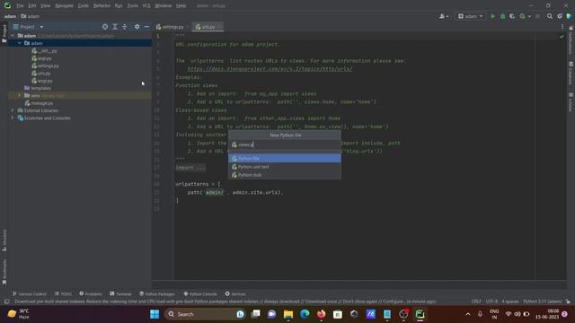The width and height of the screenshot is (575, 323).
Task: Select the urls.py editor tab
Action: [x=208, y=27]
